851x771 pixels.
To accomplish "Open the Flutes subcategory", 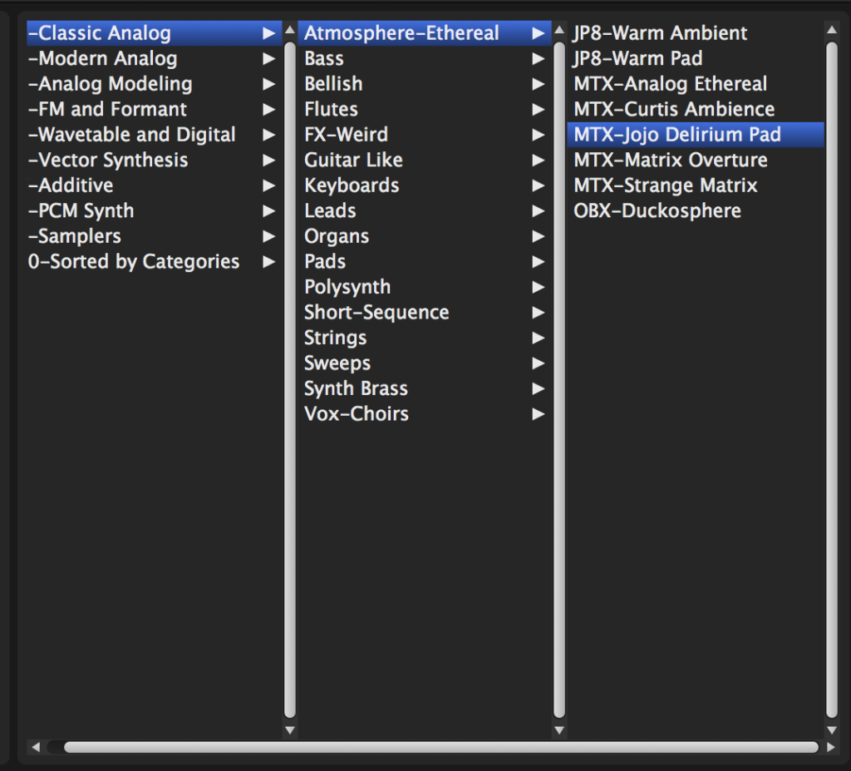I will pos(425,109).
